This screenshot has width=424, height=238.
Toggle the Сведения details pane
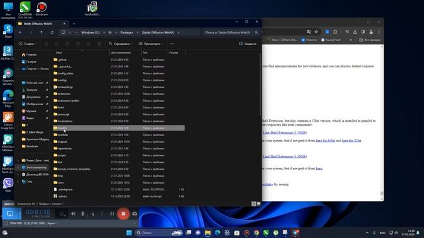click(248, 44)
